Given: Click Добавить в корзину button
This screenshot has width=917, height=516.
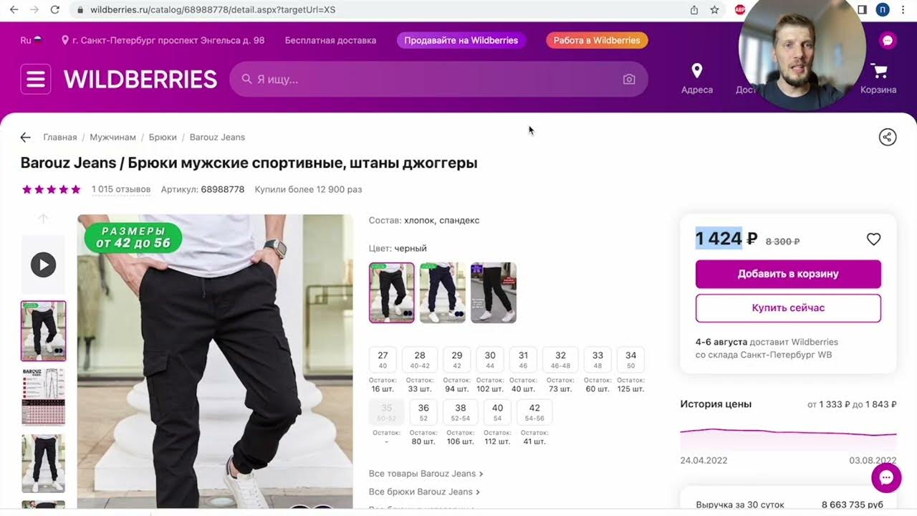Looking at the screenshot, I should tap(788, 274).
